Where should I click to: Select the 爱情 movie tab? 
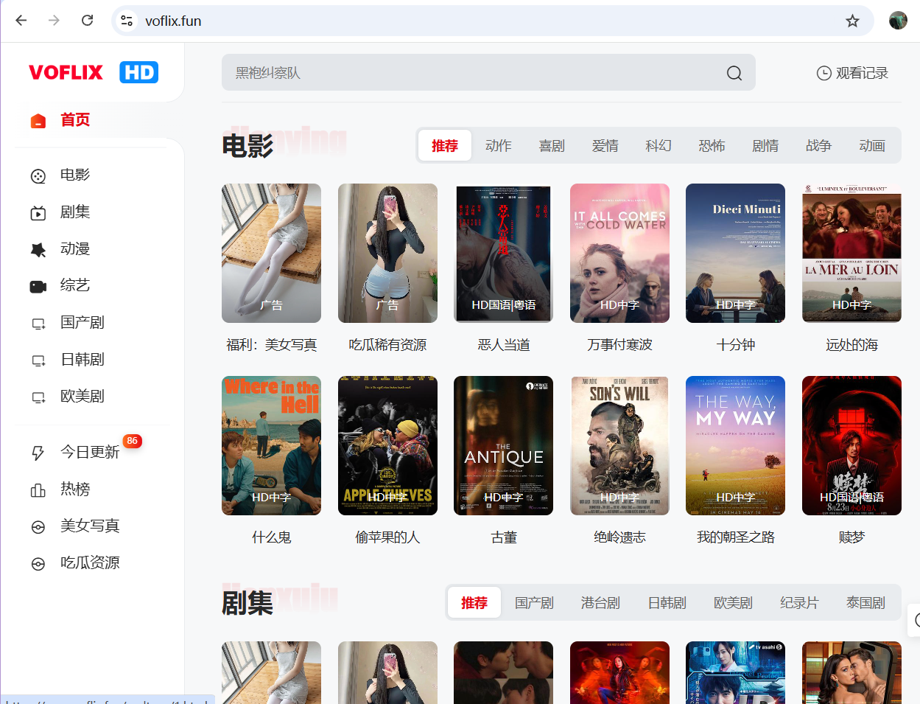pos(605,146)
